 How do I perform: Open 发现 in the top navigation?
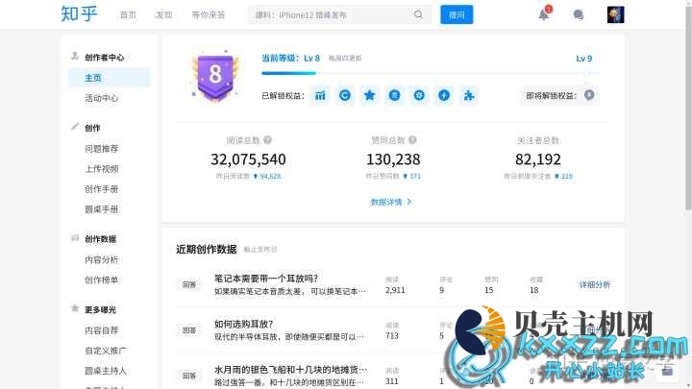pos(164,15)
